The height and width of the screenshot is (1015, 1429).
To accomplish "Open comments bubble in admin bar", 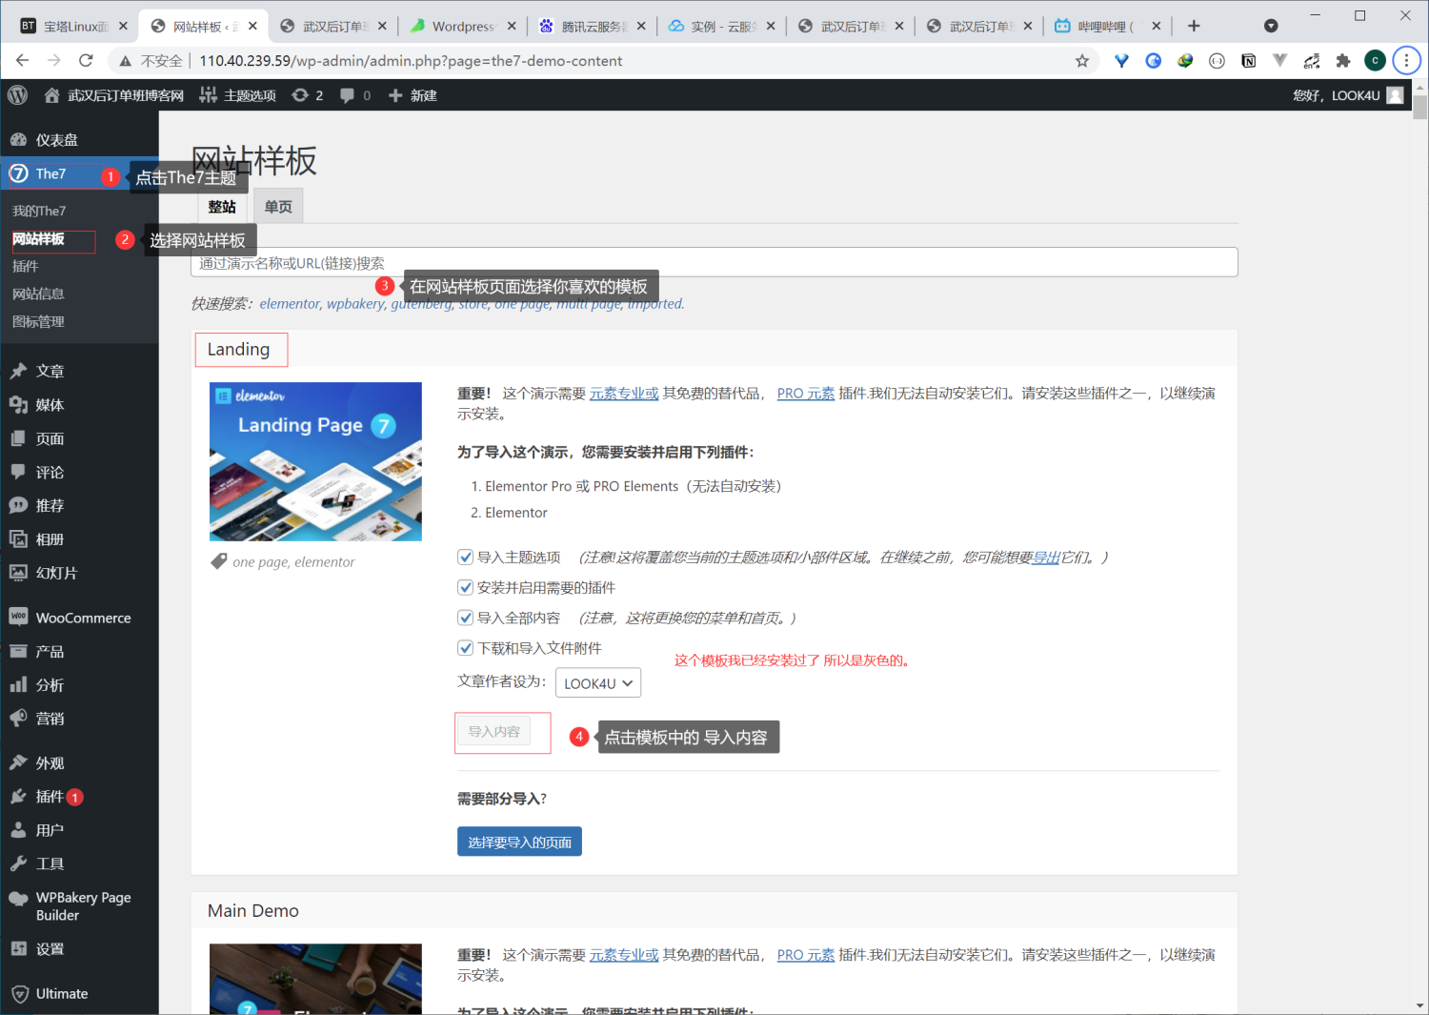I will pyautogui.click(x=355, y=95).
